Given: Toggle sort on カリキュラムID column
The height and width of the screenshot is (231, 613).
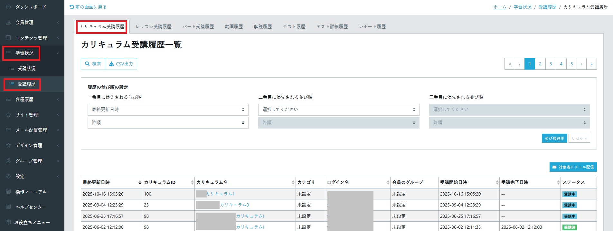Looking at the screenshot, I should point(192,183).
